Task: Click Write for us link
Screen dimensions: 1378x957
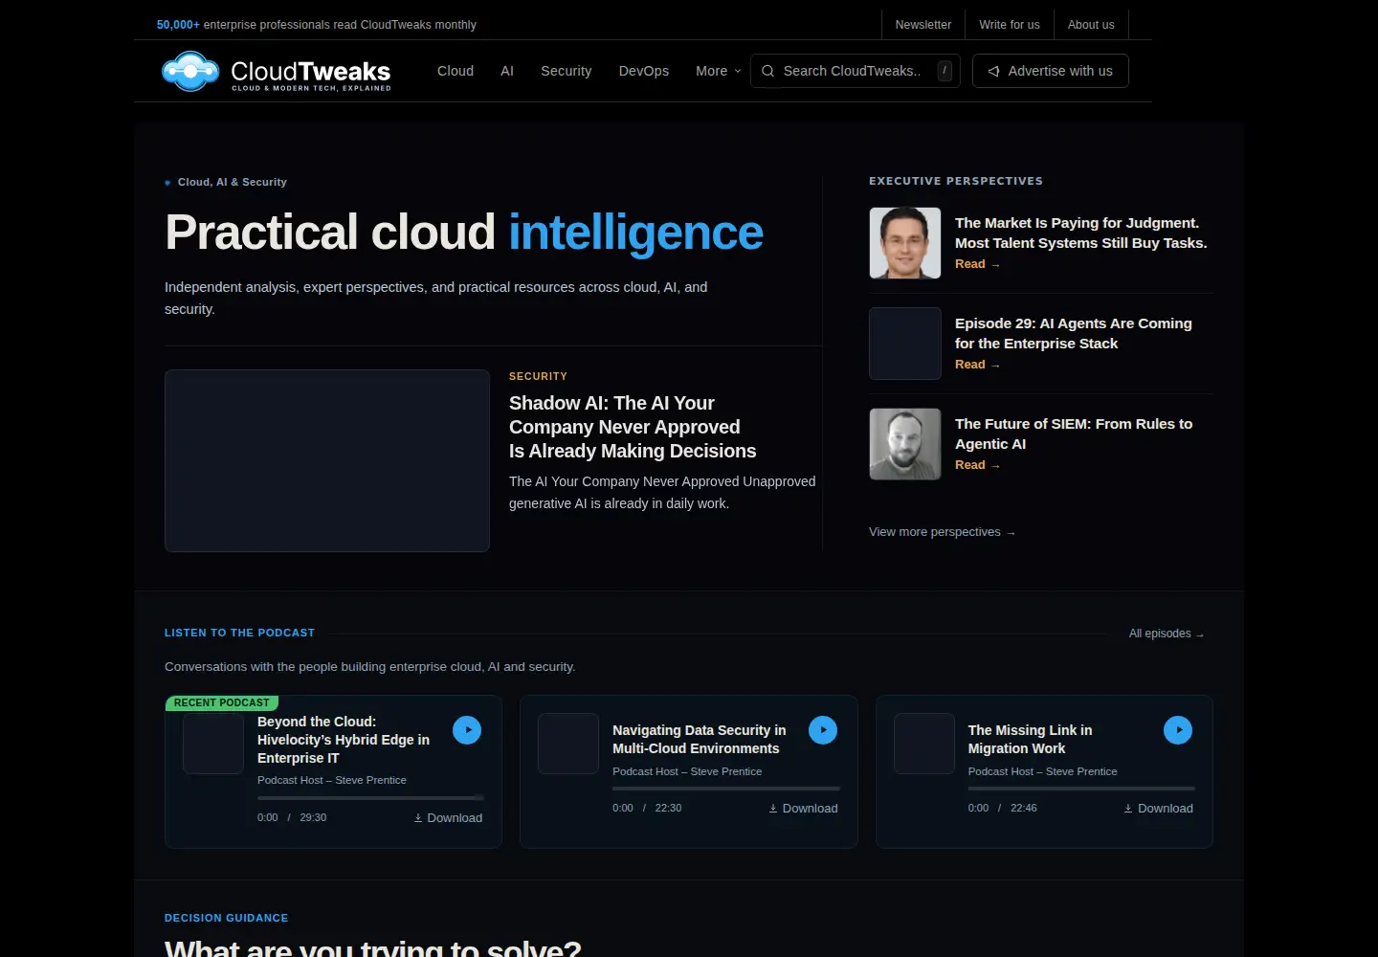Action: tap(1010, 25)
